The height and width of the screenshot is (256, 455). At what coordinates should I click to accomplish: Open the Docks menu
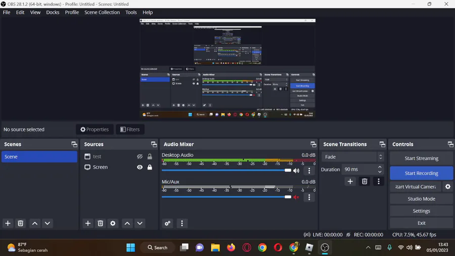(x=53, y=12)
